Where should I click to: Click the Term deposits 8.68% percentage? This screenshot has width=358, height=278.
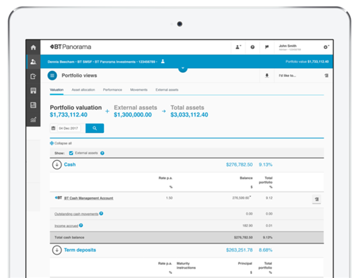pyautogui.click(x=265, y=250)
